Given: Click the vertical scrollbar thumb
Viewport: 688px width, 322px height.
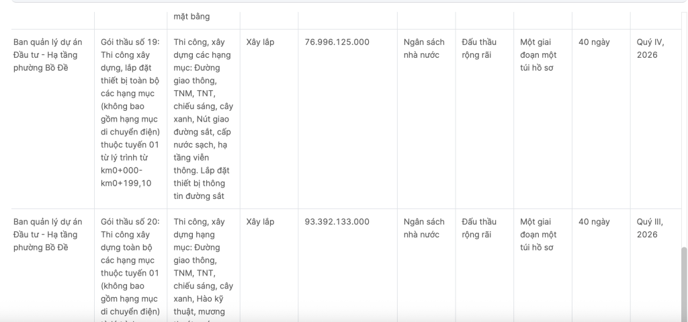Looking at the screenshot, I should tap(684, 284).
